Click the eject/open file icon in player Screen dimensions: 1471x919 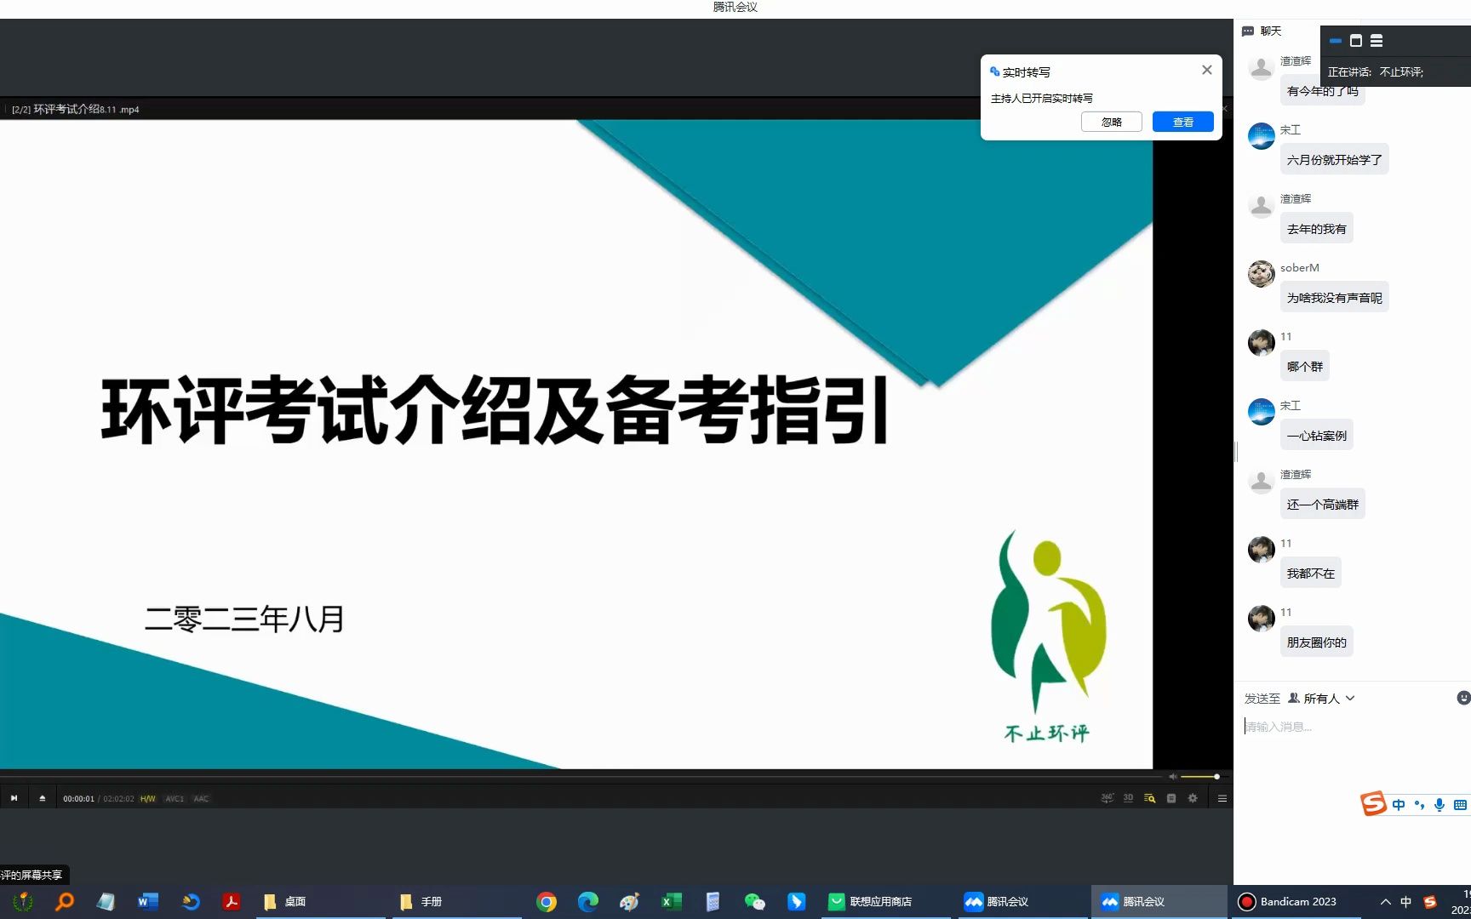click(x=42, y=798)
